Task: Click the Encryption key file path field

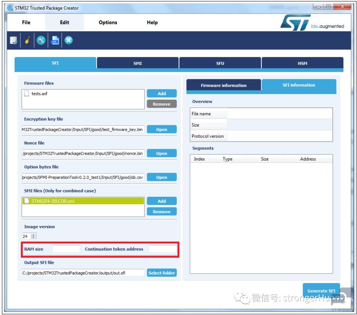Action: point(83,129)
